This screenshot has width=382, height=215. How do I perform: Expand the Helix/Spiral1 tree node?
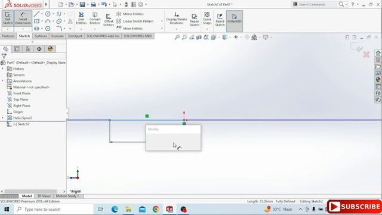pos(3,118)
